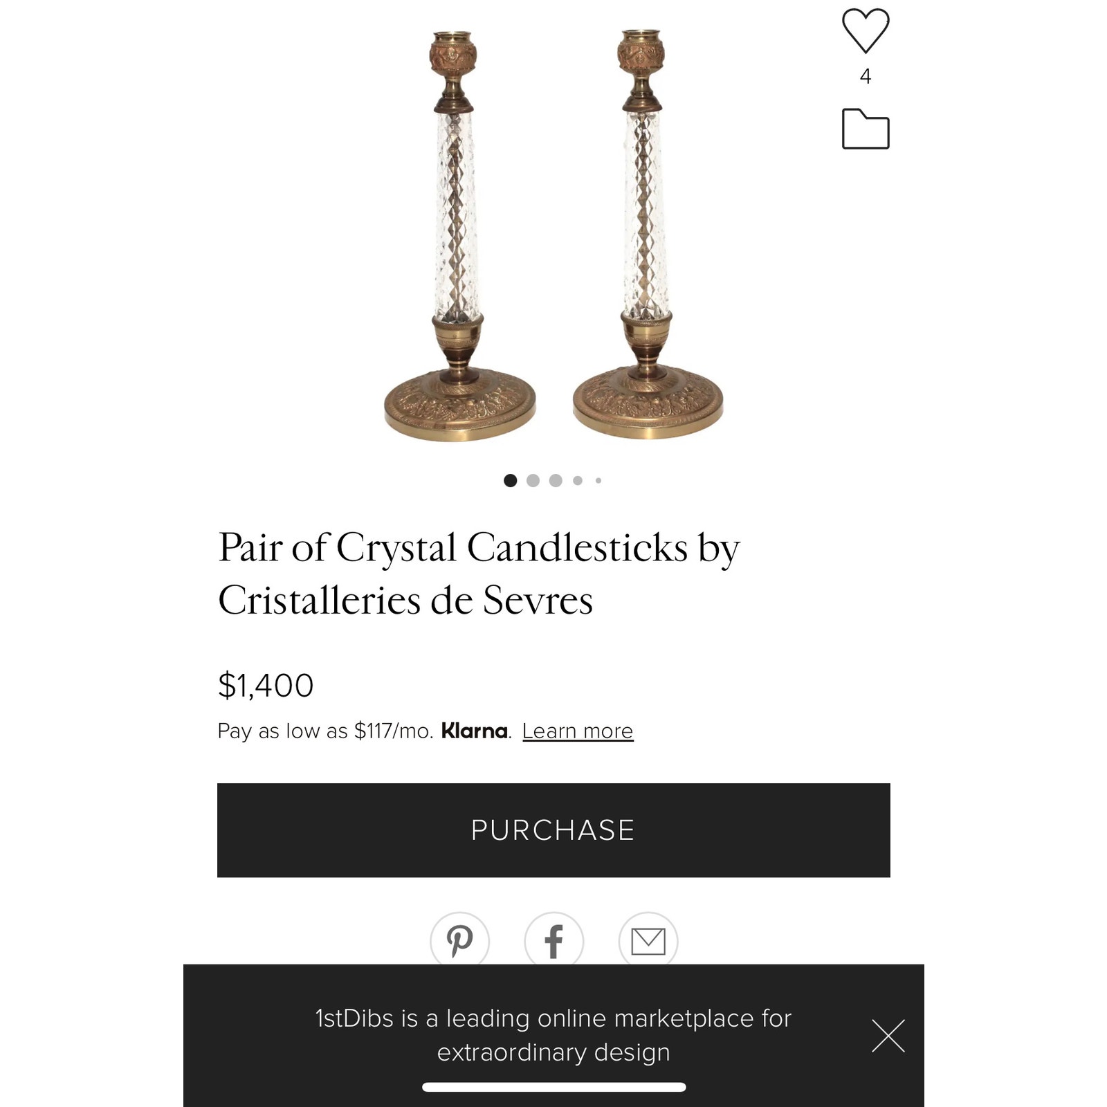Screen dimensions: 1107x1107
Task: Select the fourth carousel dot
Action: tap(578, 480)
